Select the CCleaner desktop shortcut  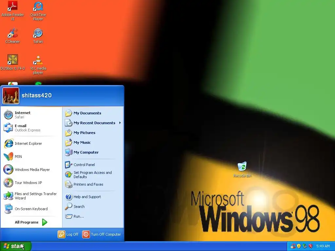tap(13, 36)
